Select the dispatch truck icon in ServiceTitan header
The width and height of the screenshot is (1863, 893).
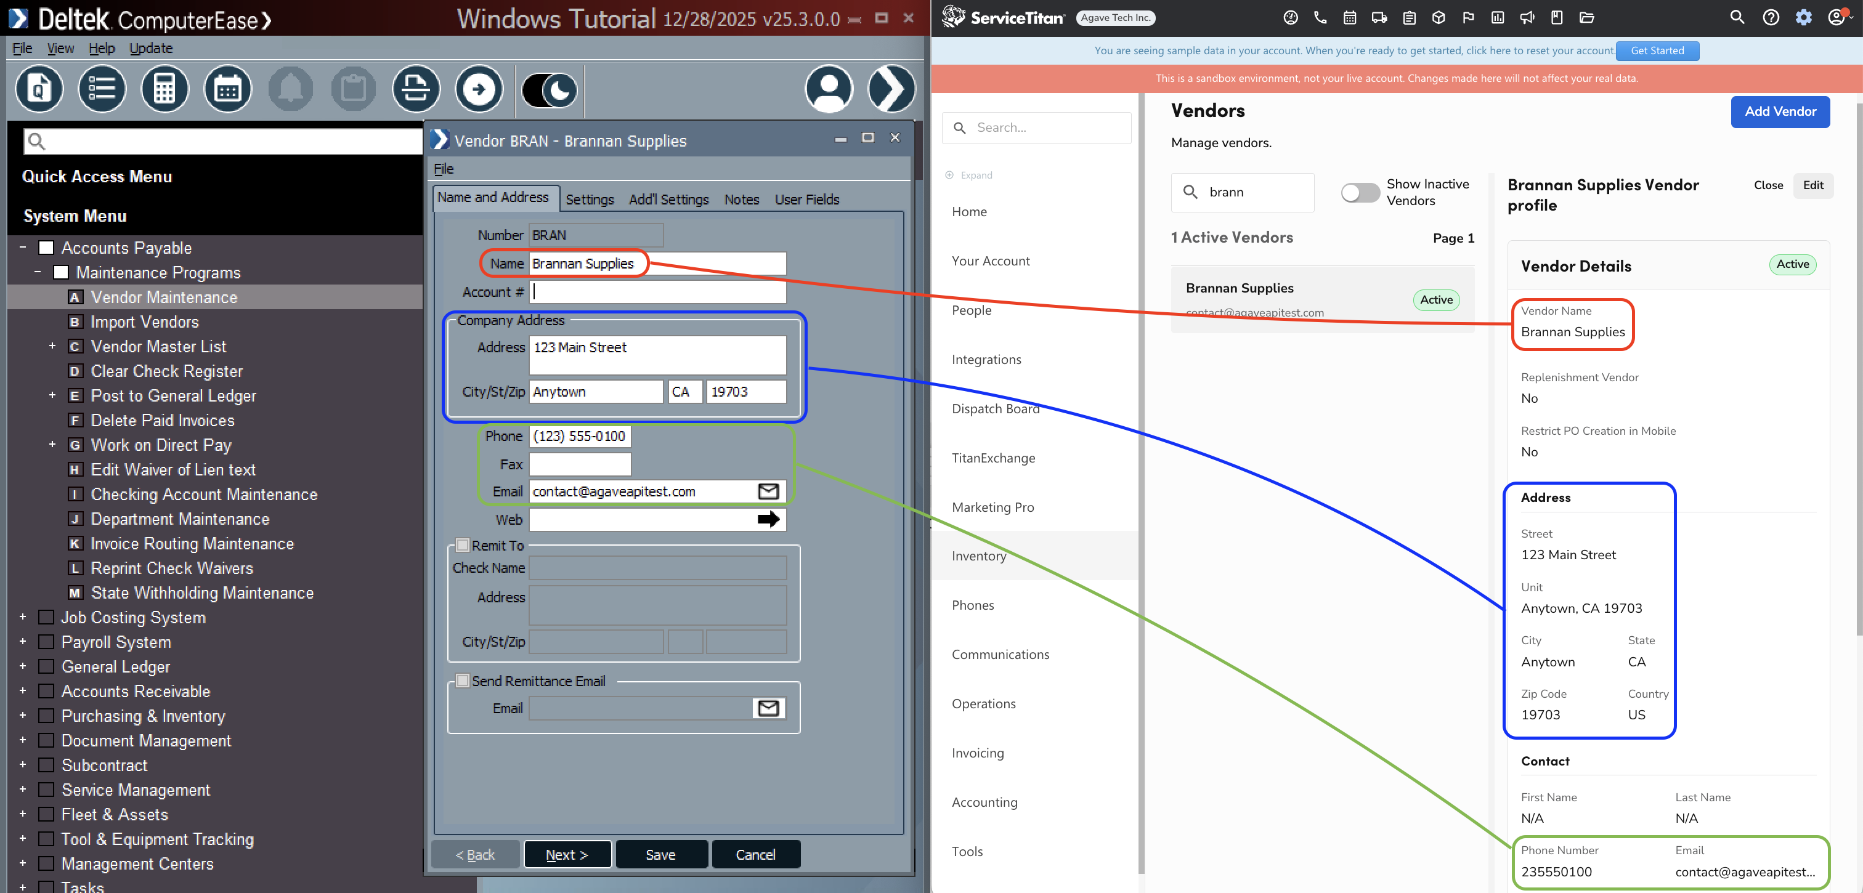[x=1380, y=18]
